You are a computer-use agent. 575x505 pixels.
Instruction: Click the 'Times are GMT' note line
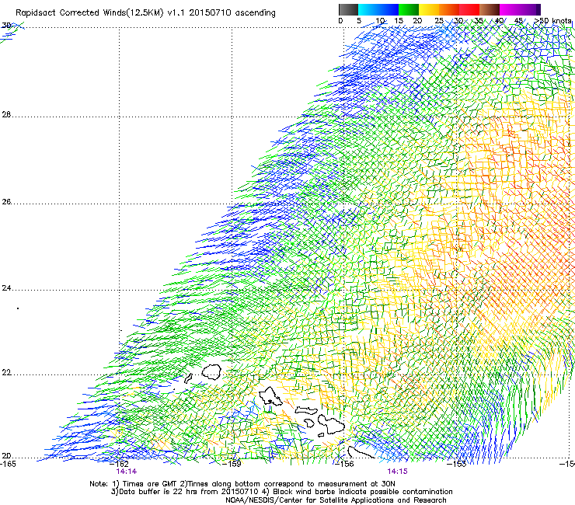coord(242,484)
